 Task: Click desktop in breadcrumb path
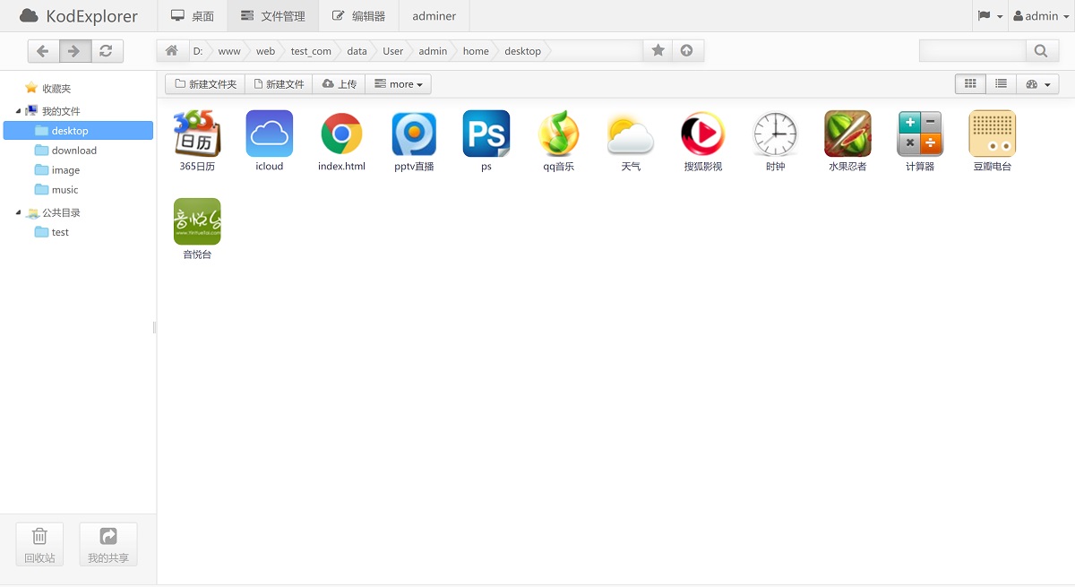coord(523,51)
